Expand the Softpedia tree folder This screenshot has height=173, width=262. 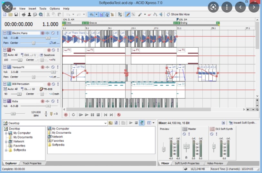[x=6, y=150]
